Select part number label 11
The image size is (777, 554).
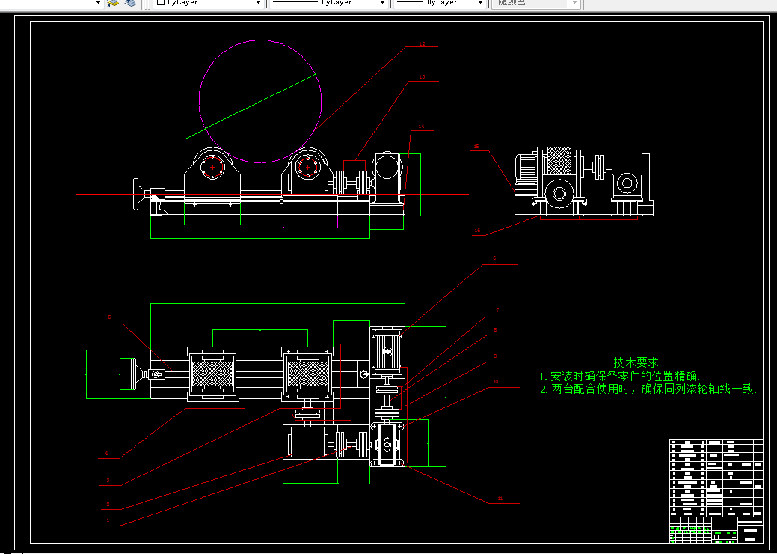click(500, 499)
